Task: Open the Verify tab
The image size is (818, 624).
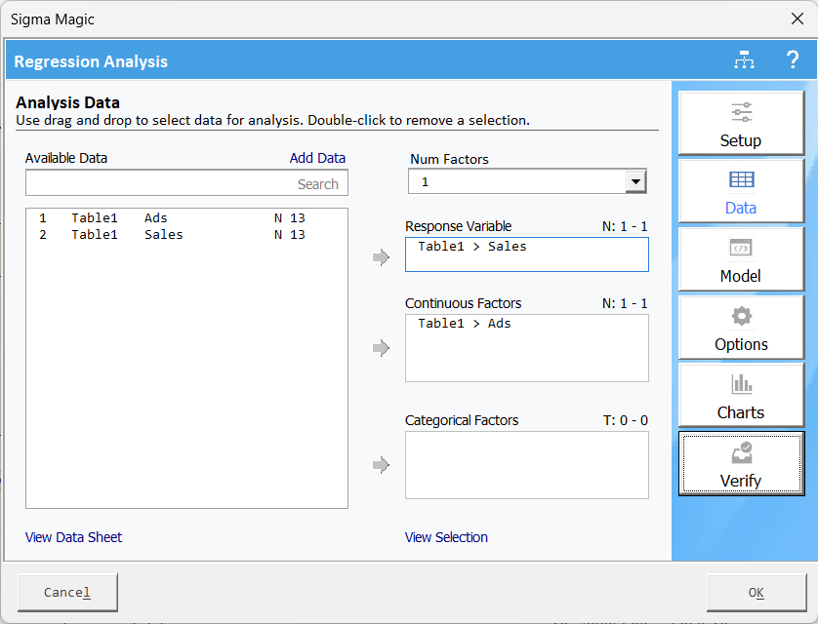Action: [x=741, y=463]
